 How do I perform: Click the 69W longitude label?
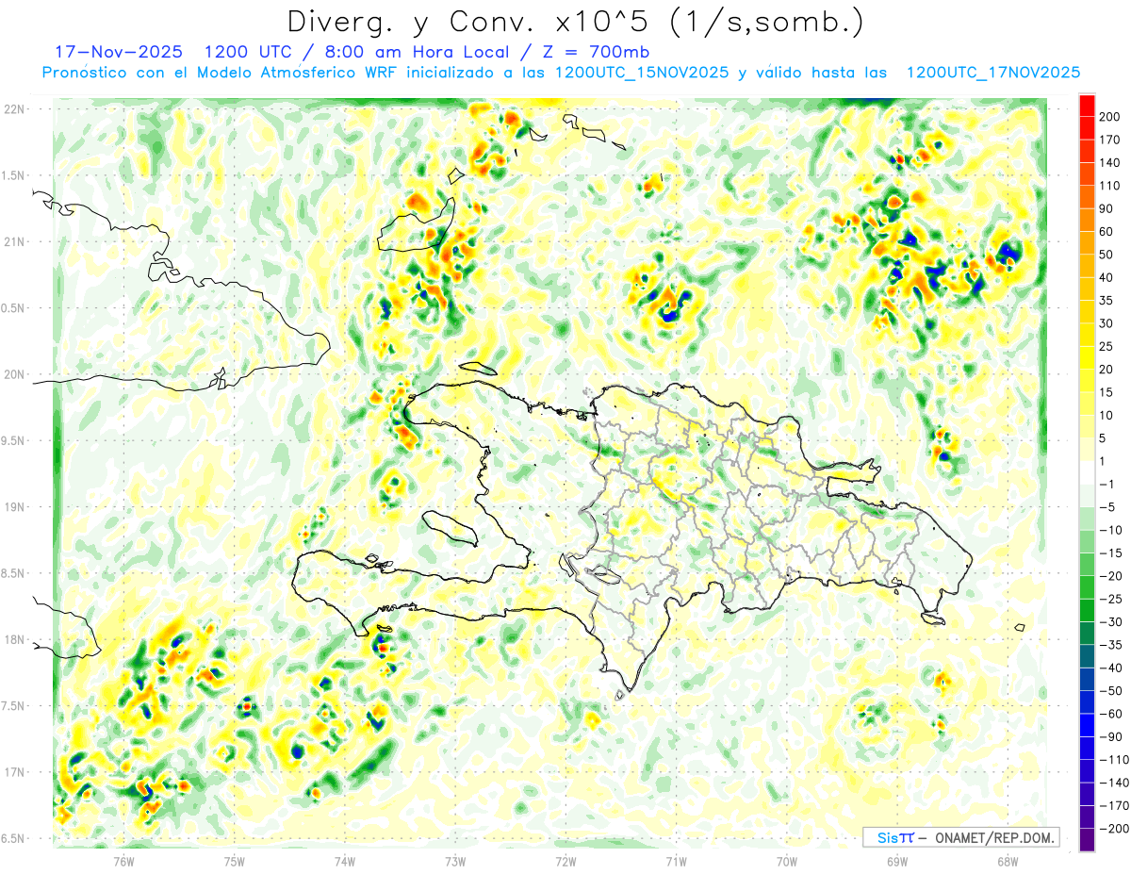tap(896, 861)
